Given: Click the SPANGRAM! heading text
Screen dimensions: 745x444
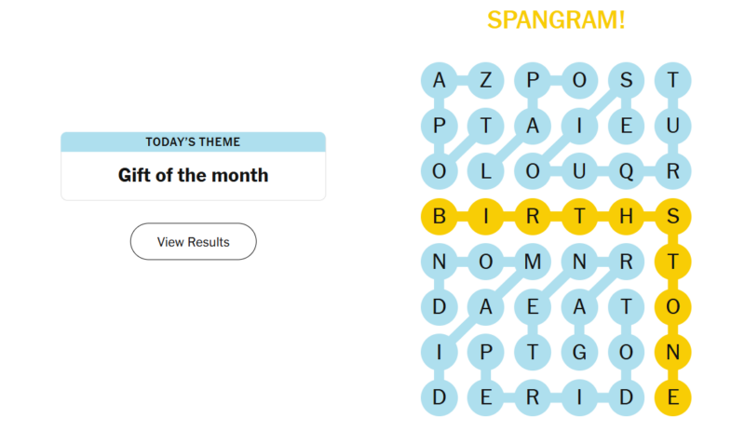Looking at the screenshot, I should [x=556, y=20].
